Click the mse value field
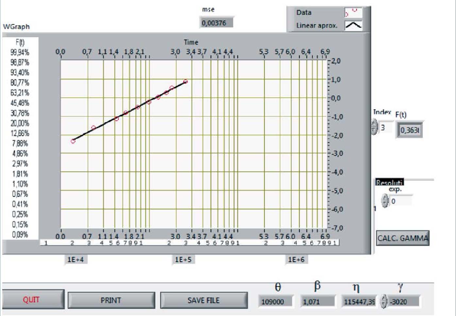Viewport: 456px width, 316px height. click(216, 23)
